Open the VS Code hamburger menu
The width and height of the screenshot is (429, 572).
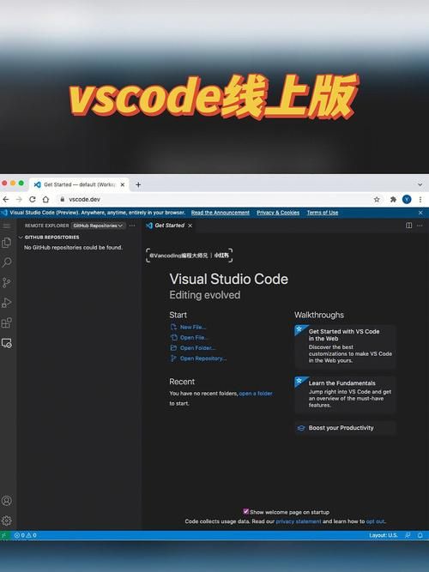pos(7,226)
